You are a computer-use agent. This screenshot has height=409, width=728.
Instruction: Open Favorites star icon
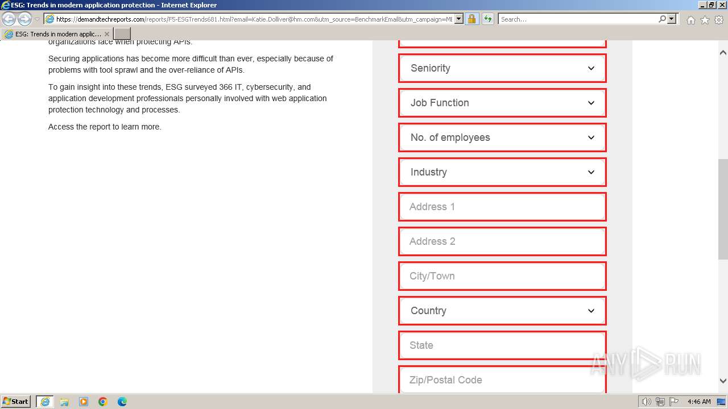point(705,20)
